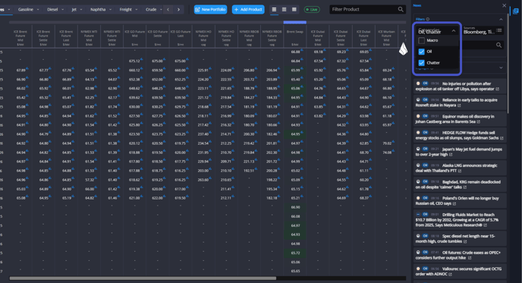Select the medium row density view
This screenshot has width=522, height=283.
pos(284,10)
